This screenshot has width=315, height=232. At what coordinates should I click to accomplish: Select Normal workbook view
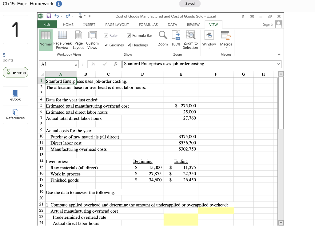(45, 40)
